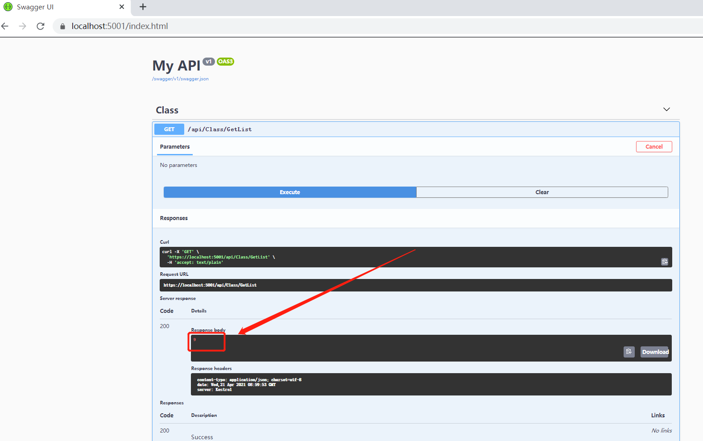Click the Swagger favicon in tab
The width and height of the screenshot is (703, 441).
tap(8, 7)
